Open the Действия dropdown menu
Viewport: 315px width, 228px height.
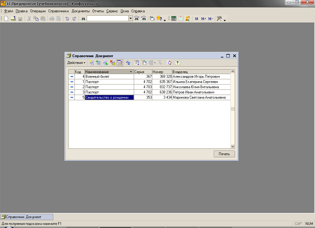pos(76,63)
